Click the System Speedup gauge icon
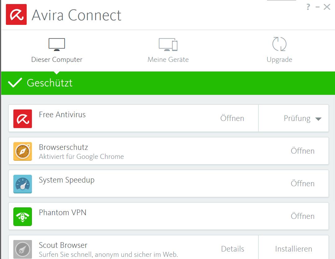The image size is (335, 259). click(23, 184)
